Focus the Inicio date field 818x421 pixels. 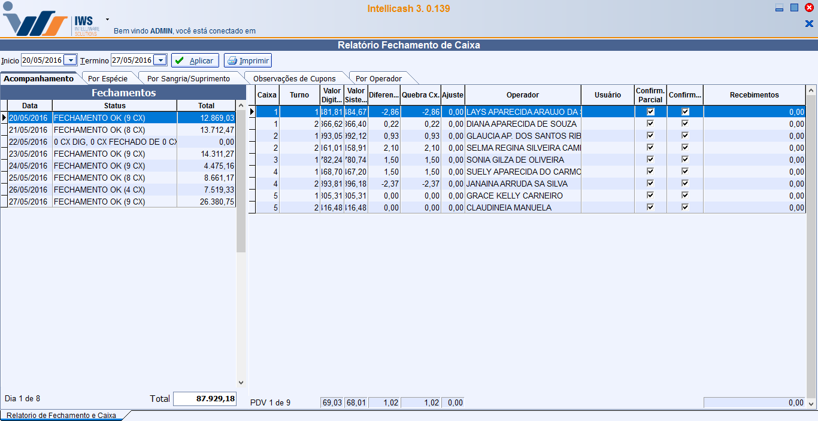pos(43,60)
